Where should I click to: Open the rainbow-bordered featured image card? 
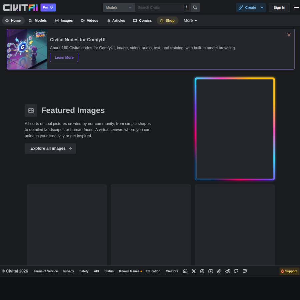point(235,129)
